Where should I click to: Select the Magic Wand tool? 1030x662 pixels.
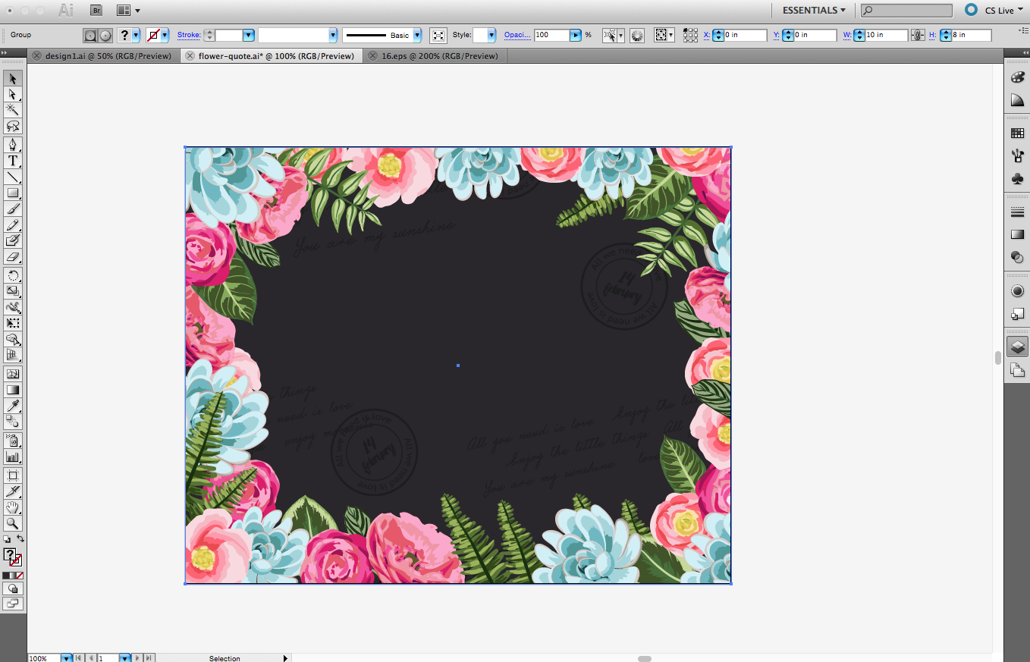[x=13, y=110]
